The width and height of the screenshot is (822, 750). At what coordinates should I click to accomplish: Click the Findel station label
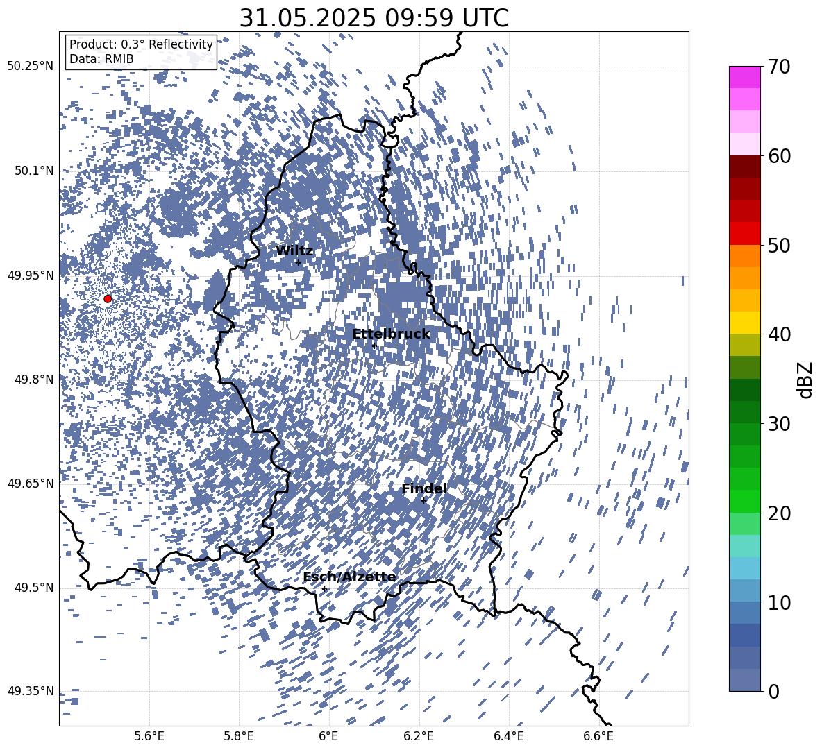tap(424, 488)
